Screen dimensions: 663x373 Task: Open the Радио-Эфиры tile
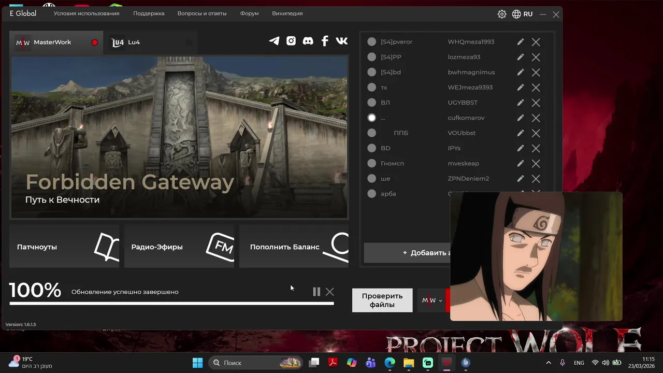coord(179,247)
